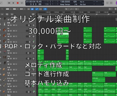Record-enable the Vla track
The image size is (117, 96).
pyautogui.click(x=14, y=42)
